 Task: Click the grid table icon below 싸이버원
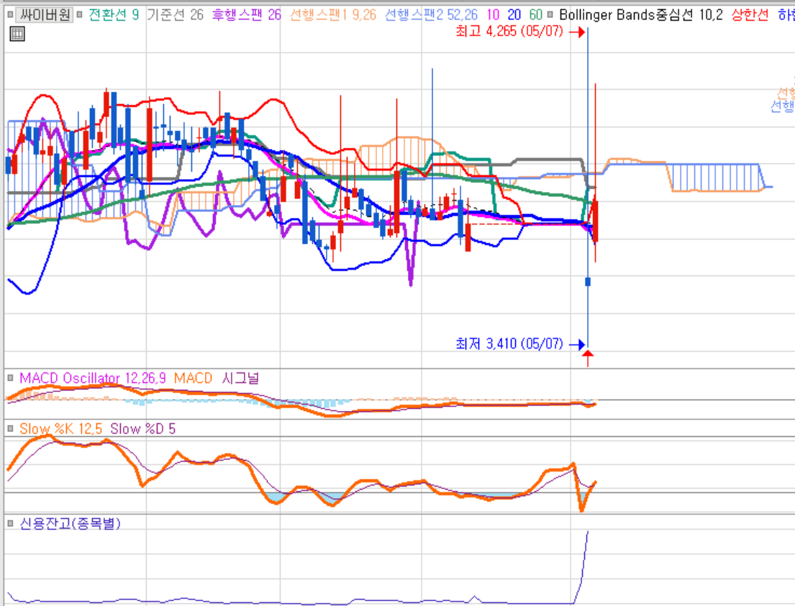click(17, 34)
